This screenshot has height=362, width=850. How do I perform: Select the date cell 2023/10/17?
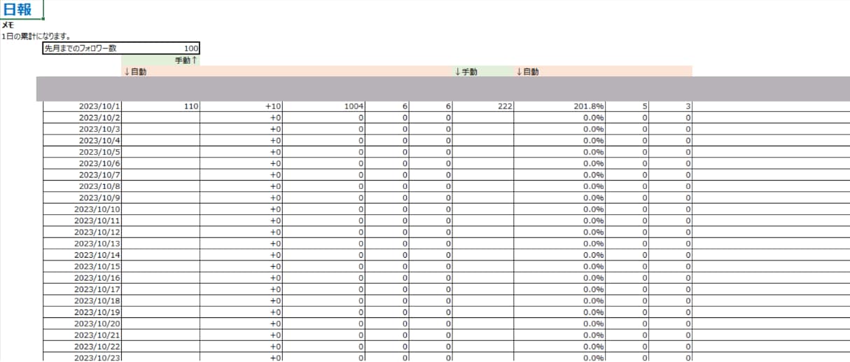click(x=83, y=289)
